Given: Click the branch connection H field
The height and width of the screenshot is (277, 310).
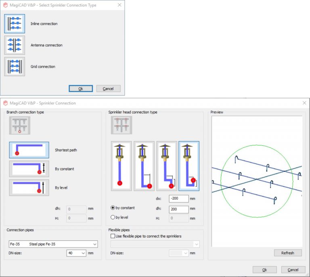Looking at the screenshot, I should 76,218.
